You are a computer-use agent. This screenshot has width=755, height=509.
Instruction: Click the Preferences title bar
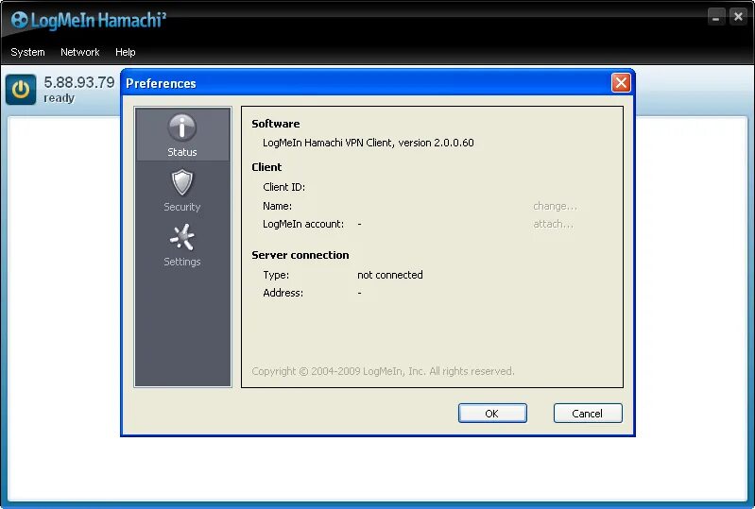coord(366,83)
